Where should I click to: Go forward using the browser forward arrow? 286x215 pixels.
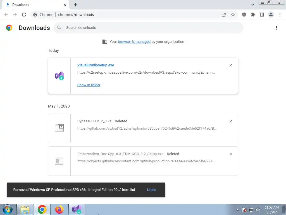point(15,15)
